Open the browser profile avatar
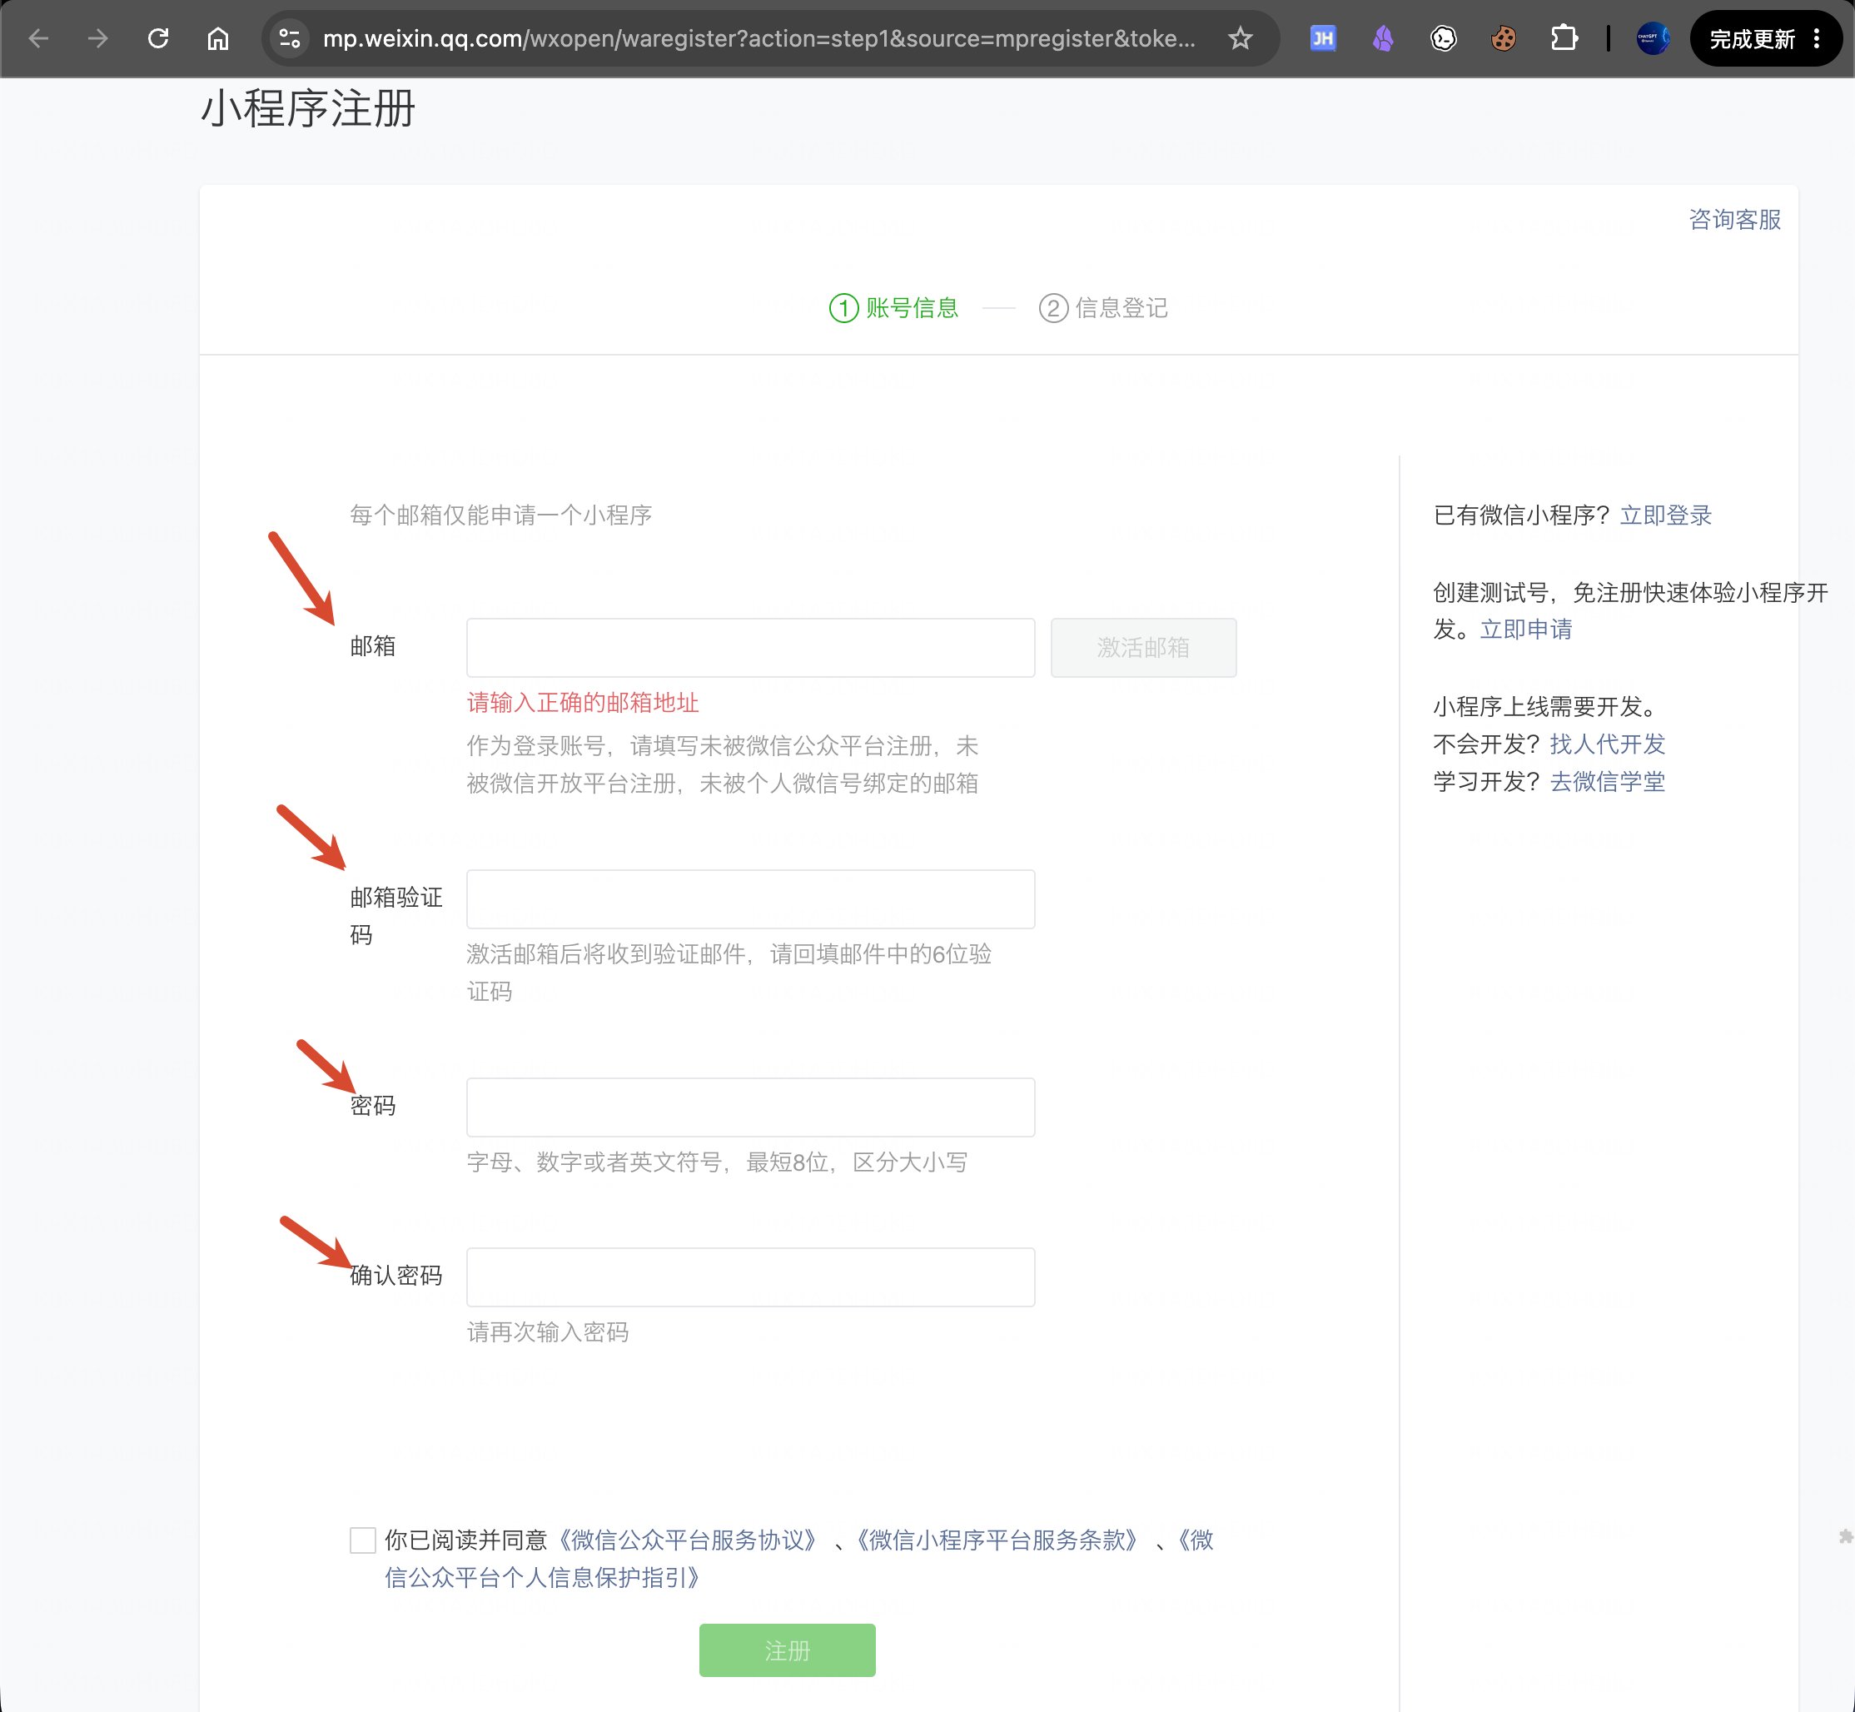1855x1712 pixels. pos(1654,39)
